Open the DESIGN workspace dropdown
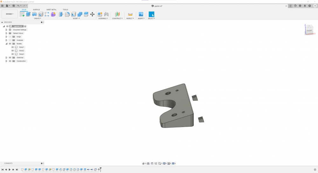This screenshot has width=318, height=173. (x=10, y=14)
